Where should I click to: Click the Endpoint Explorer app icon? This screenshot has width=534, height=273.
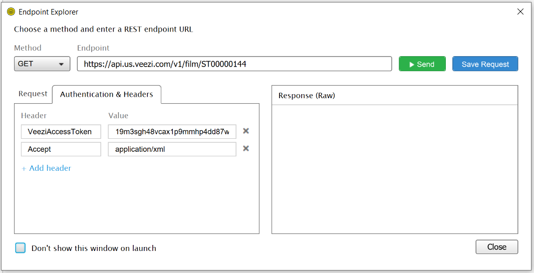11,12
